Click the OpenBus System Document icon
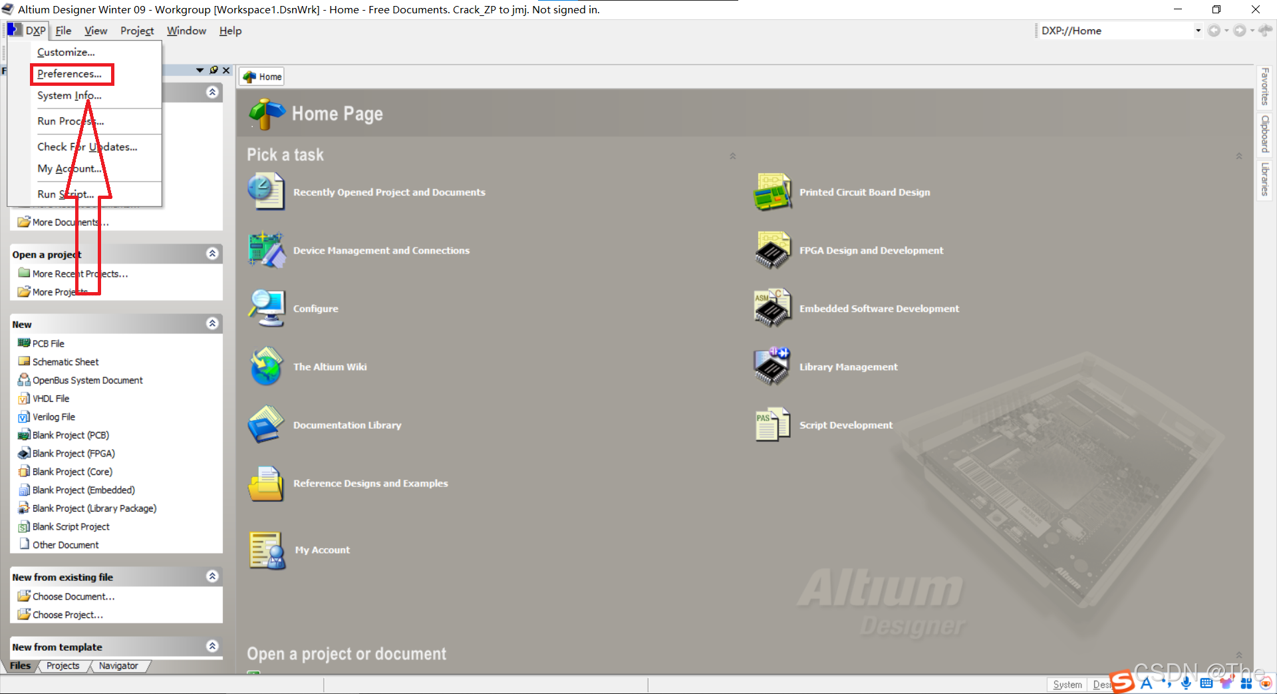The height and width of the screenshot is (694, 1277). click(x=24, y=380)
